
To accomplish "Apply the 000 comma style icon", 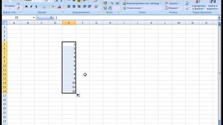I will (x=117, y=3).
